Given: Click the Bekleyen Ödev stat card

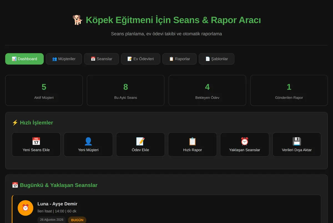Looking at the screenshot, I should (x=207, y=90).
